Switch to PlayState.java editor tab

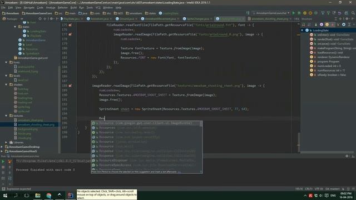[71, 19]
